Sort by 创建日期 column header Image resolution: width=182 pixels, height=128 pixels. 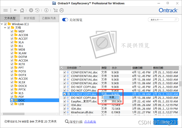click(142, 68)
